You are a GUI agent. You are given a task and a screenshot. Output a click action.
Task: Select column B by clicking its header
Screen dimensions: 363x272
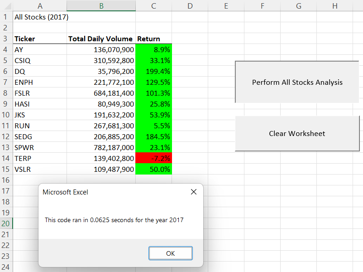100,6
